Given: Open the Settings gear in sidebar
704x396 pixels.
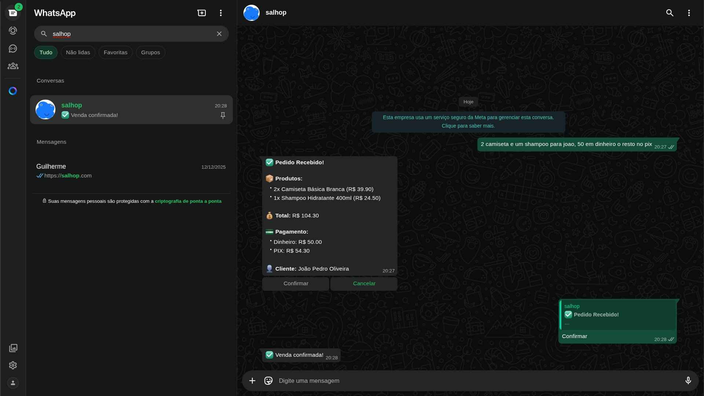Looking at the screenshot, I should point(13,365).
